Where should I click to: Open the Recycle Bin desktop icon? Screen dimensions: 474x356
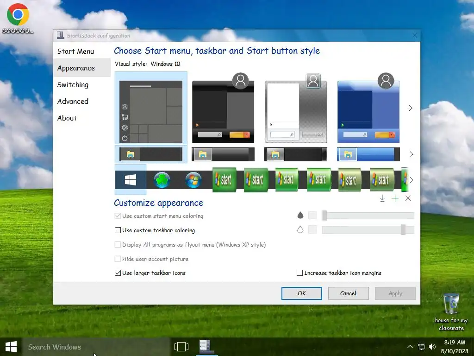point(451,312)
